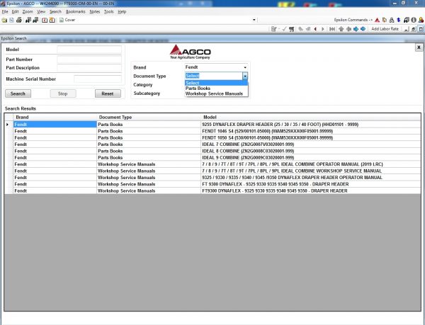Select the IDEAL 7 COMBINE row
The height and width of the screenshot is (325, 425).
[212, 144]
